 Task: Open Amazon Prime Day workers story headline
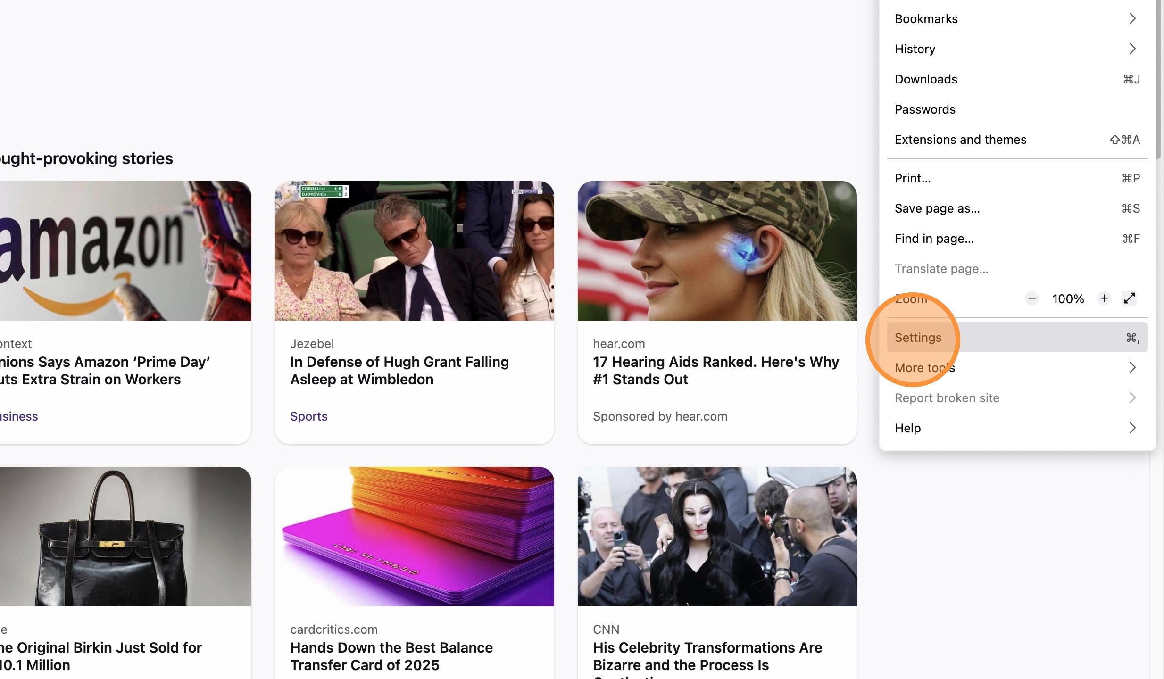[x=105, y=371]
